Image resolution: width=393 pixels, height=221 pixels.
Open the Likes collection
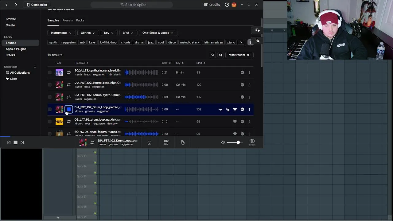(x=12, y=79)
